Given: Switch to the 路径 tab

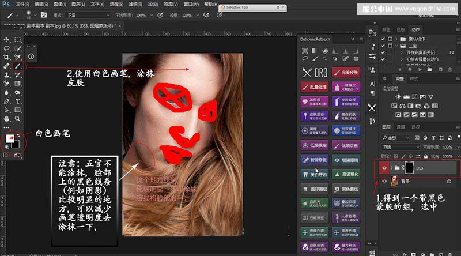Looking at the screenshot, I should (x=415, y=127).
